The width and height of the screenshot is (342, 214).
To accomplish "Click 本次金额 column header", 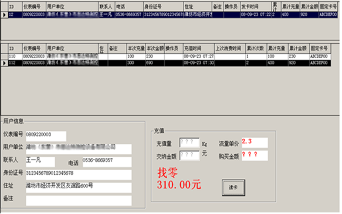I will click(155, 49).
